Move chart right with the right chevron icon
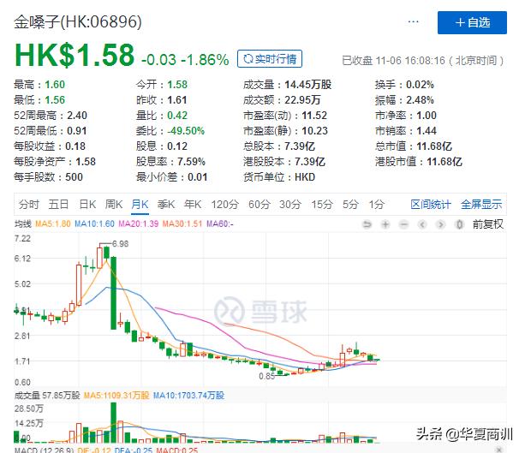This screenshot has height=453, width=525. click(440, 224)
